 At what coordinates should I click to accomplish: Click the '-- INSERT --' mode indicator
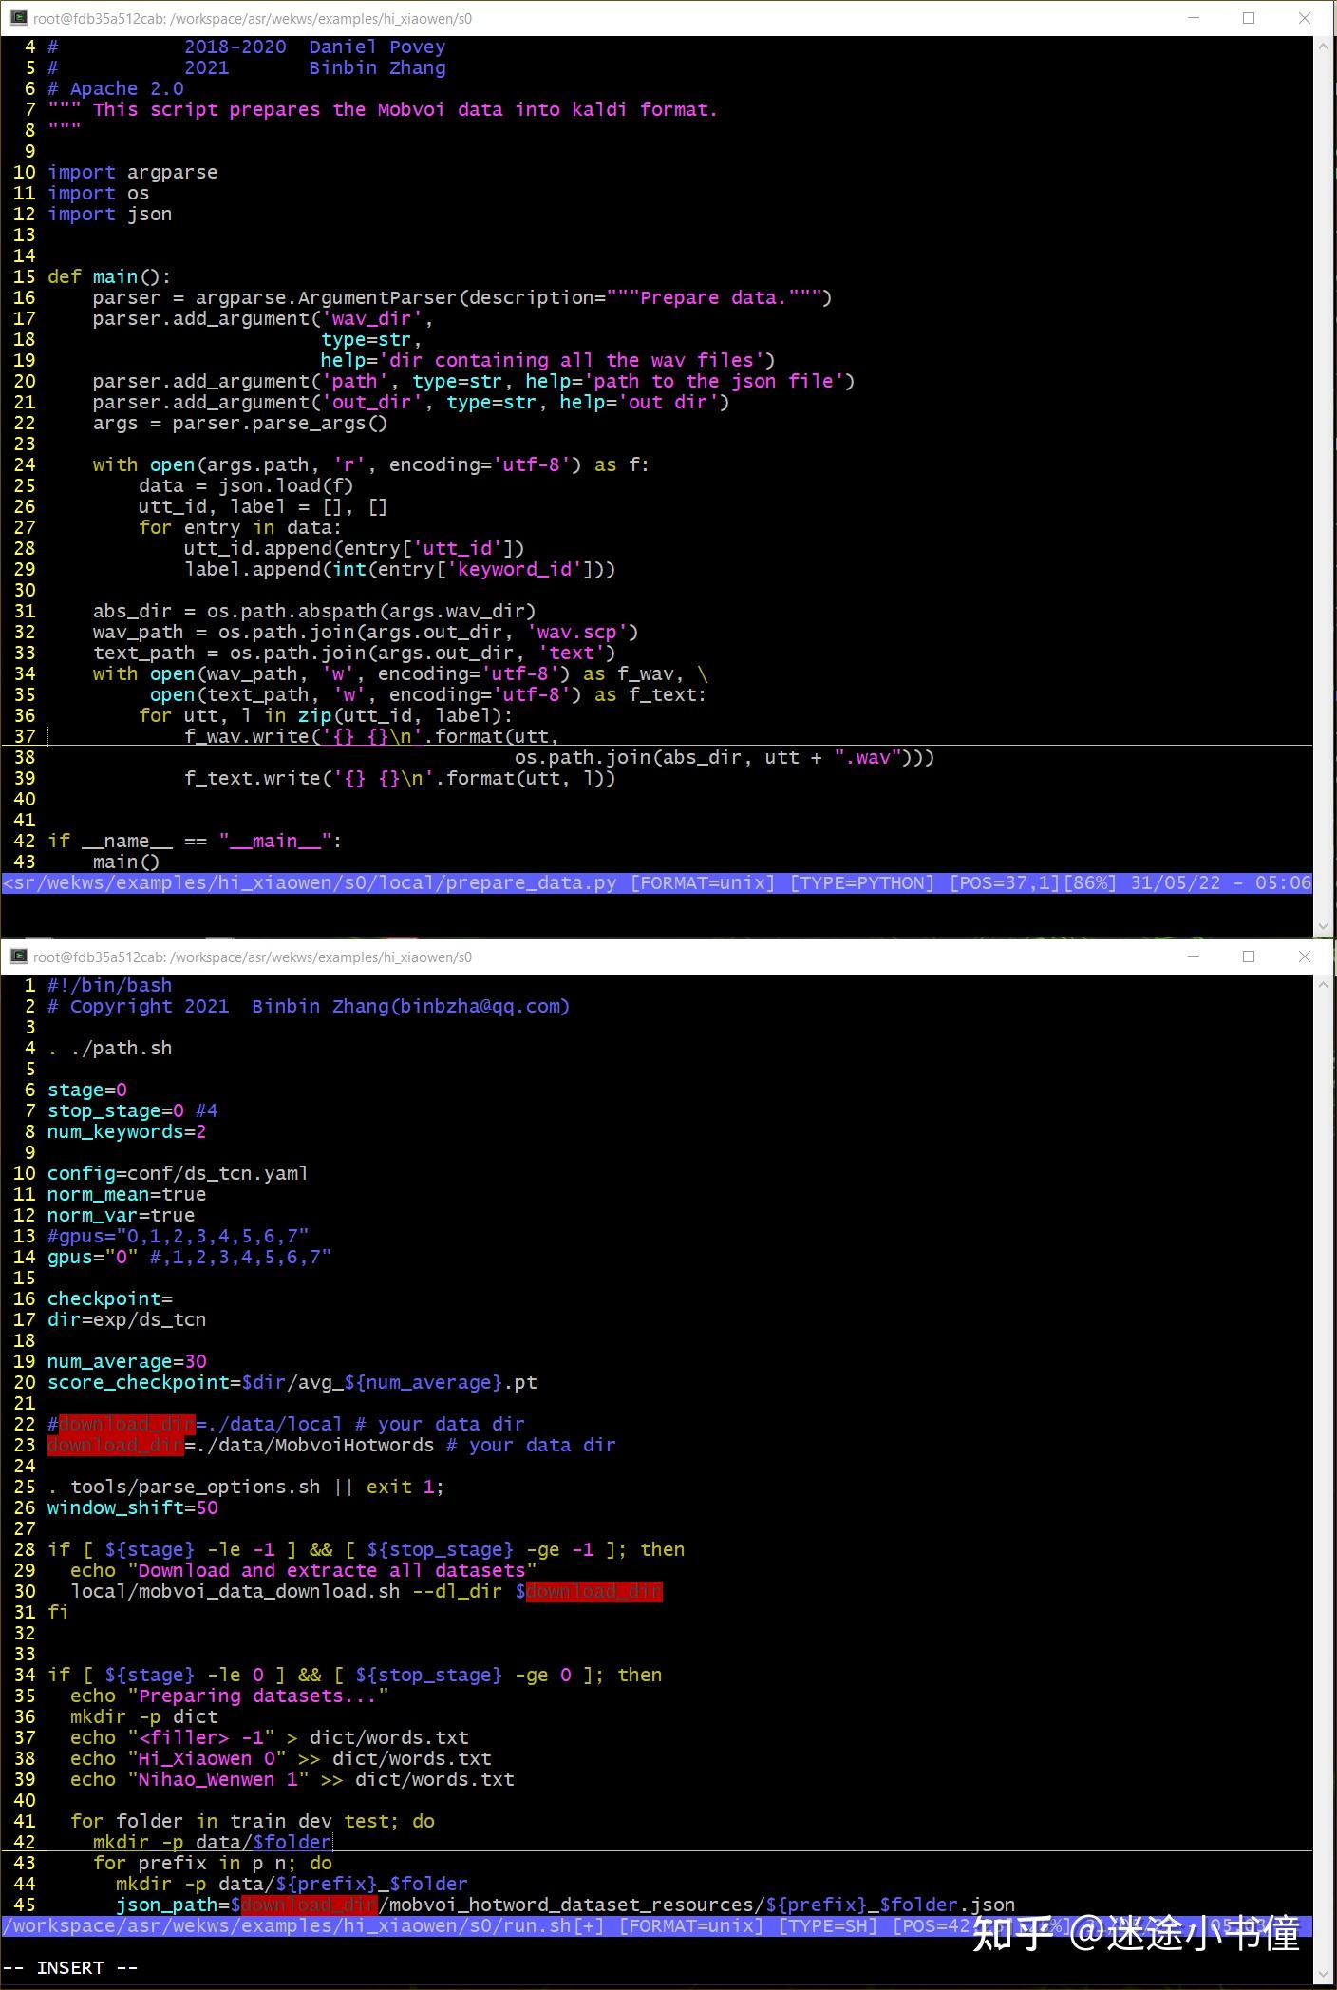70,1967
